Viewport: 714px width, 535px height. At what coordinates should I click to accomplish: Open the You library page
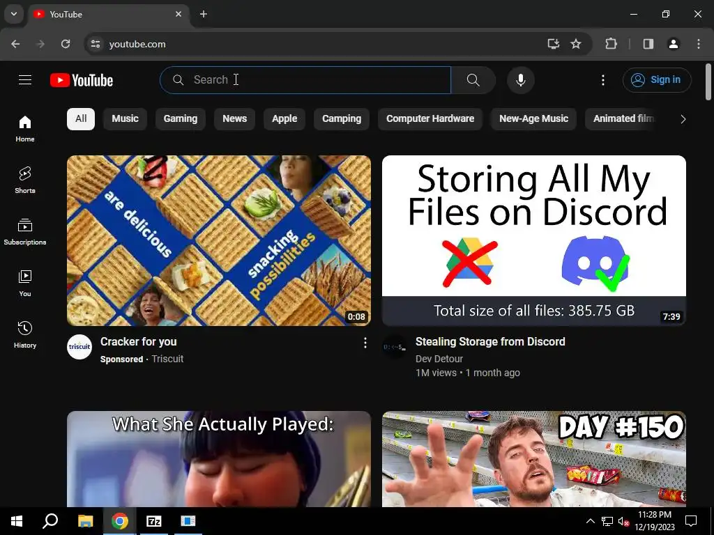click(x=25, y=283)
